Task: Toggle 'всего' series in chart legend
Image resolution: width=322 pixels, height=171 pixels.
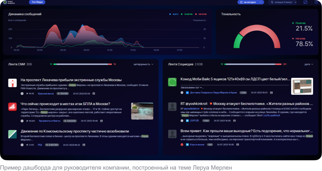Action: click(x=174, y=14)
